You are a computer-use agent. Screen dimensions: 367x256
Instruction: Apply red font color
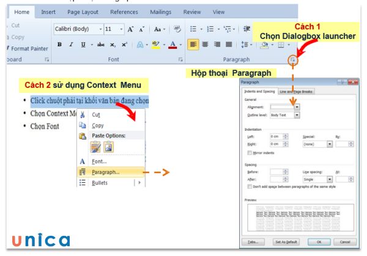172,45
